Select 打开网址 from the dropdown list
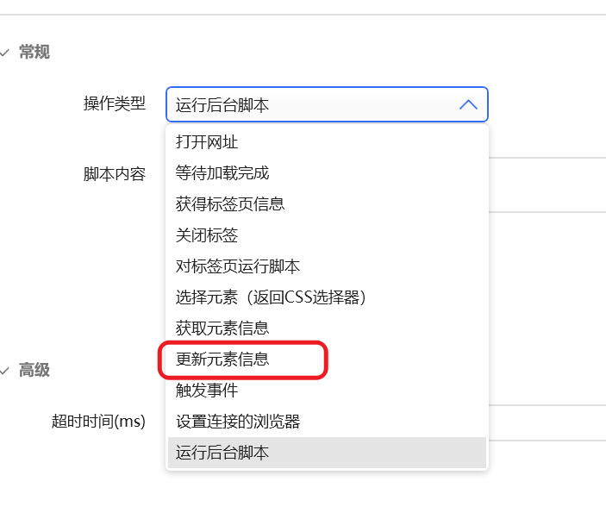This screenshot has height=519, width=606. pos(207,141)
